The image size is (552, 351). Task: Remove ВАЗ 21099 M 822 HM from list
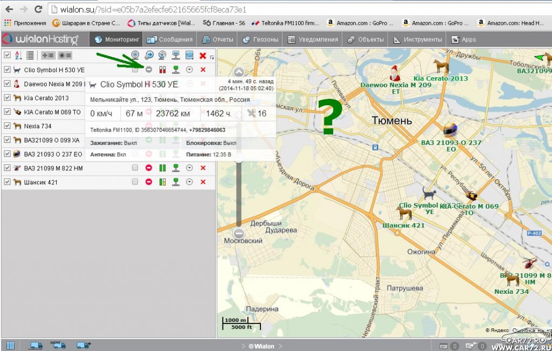point(203,168)
